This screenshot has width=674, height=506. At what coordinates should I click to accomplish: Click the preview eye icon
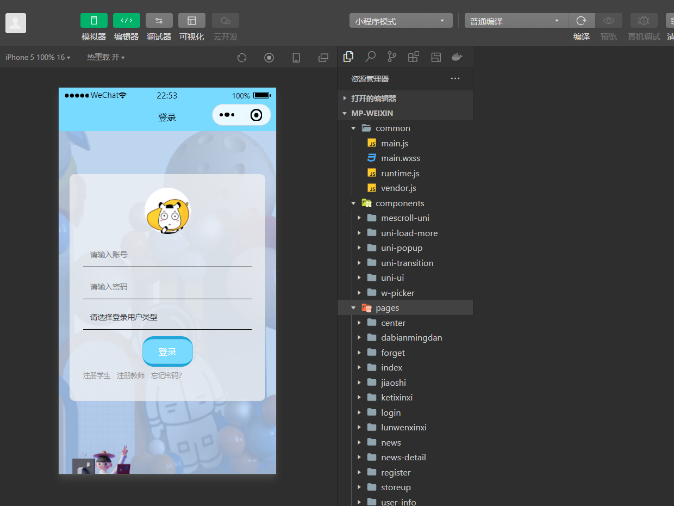point(609,21)
